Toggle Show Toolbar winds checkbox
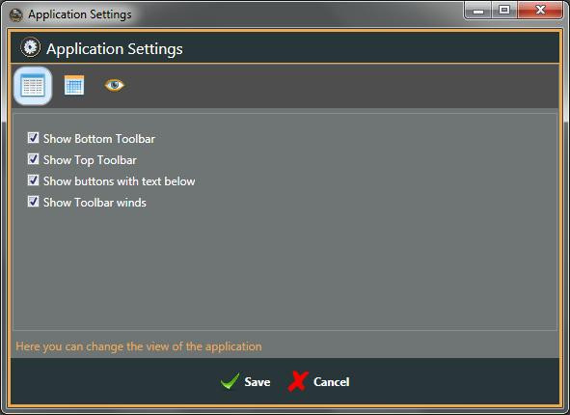 [x=33, y=201]
